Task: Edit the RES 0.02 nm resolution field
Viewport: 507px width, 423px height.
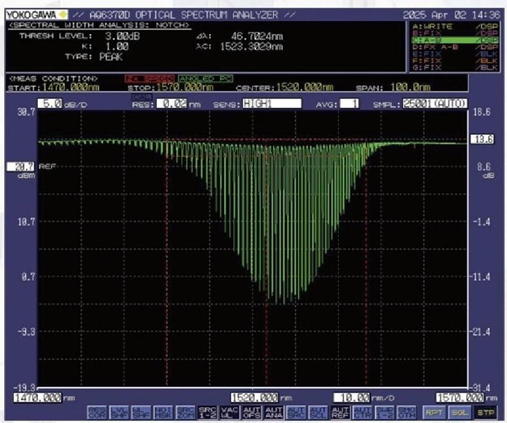Action: 171,103
